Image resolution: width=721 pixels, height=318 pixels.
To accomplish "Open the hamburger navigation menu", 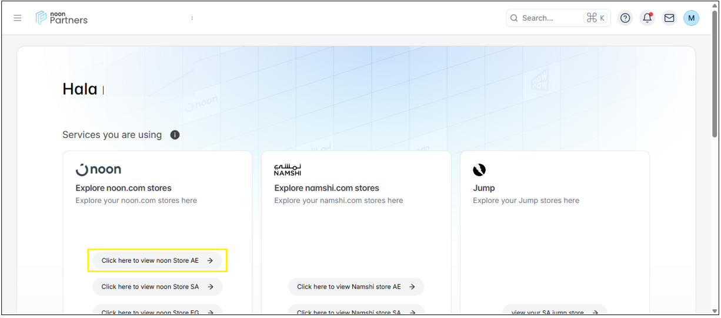I will tap(18, 18).
